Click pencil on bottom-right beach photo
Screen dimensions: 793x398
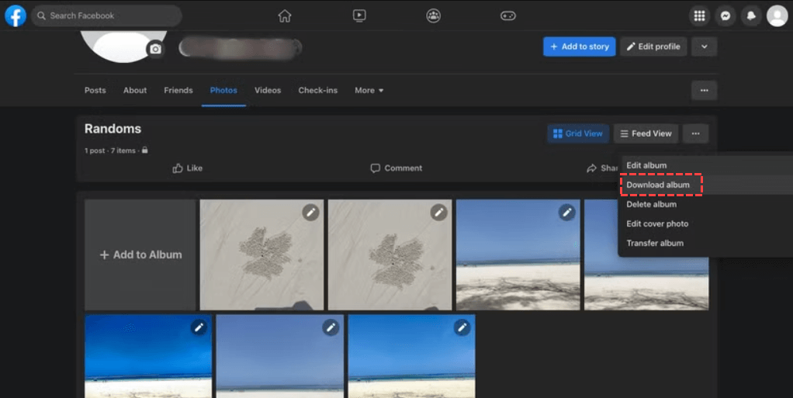[462, 327]
